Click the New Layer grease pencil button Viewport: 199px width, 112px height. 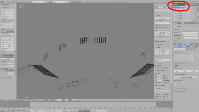pos(162,10)
